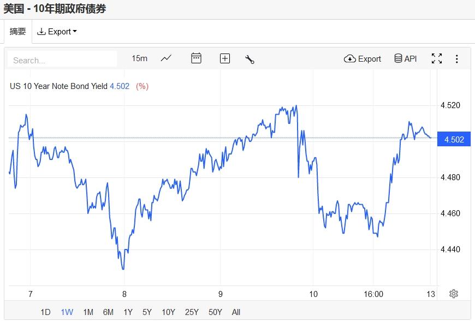Open the chart type line icon

click(167, 58)
